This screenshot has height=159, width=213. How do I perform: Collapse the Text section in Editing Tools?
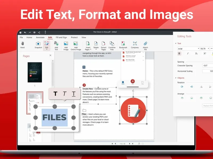click(176, 43)
